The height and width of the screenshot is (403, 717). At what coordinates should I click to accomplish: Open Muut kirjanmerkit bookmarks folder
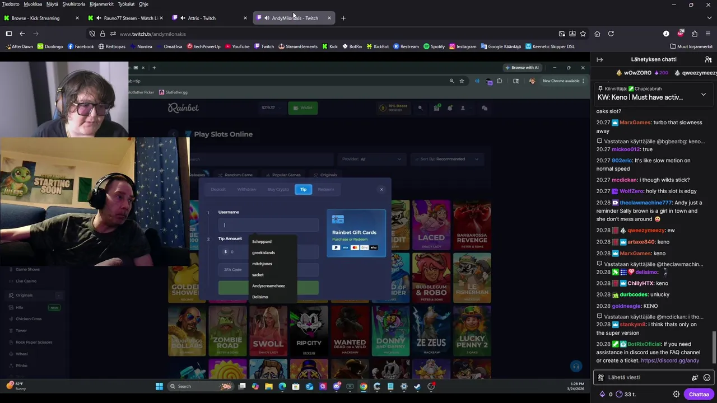pyautogui.click(x=691, y=46)
